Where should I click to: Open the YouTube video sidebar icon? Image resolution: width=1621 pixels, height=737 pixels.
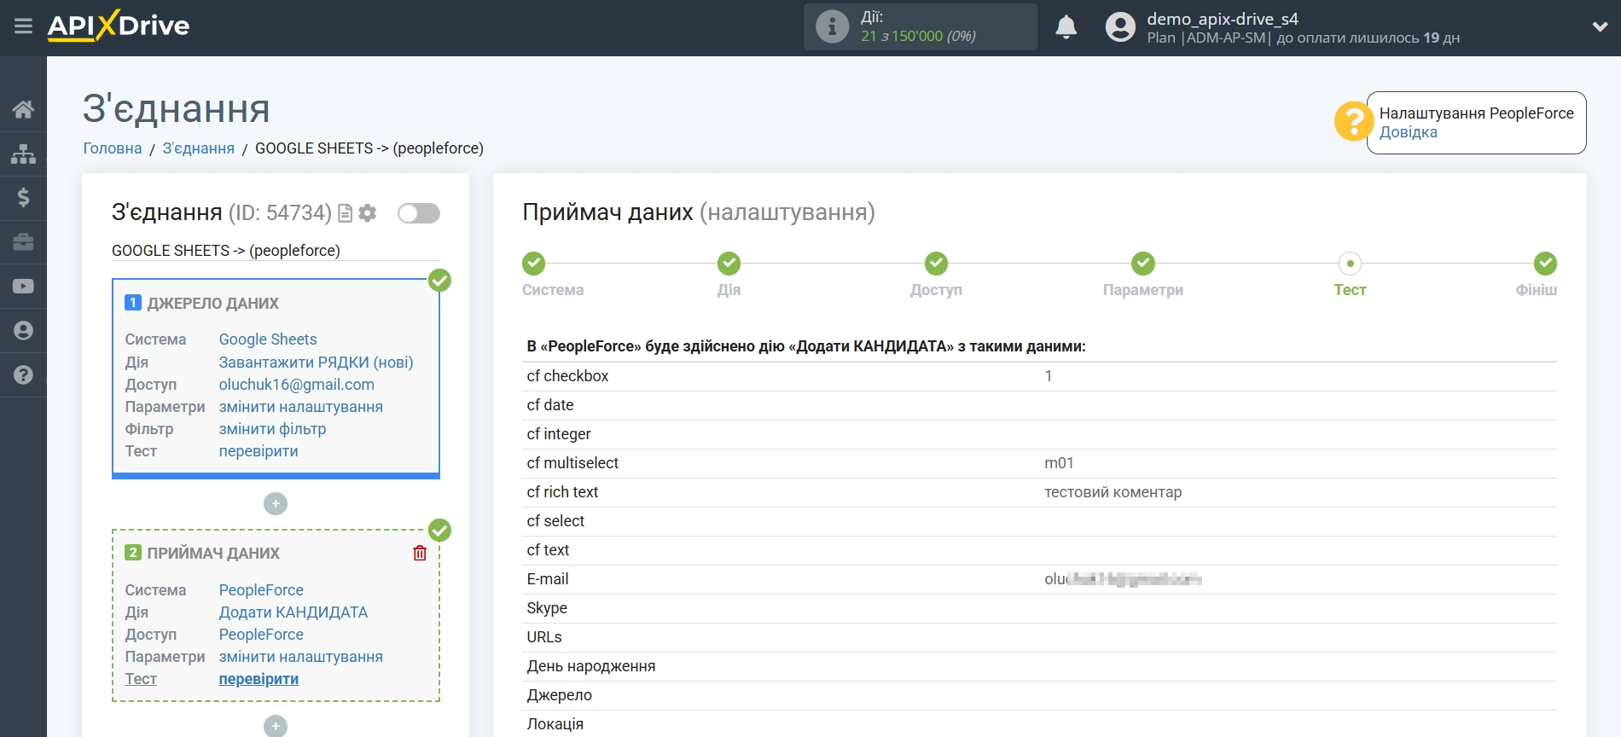[23, 287]
